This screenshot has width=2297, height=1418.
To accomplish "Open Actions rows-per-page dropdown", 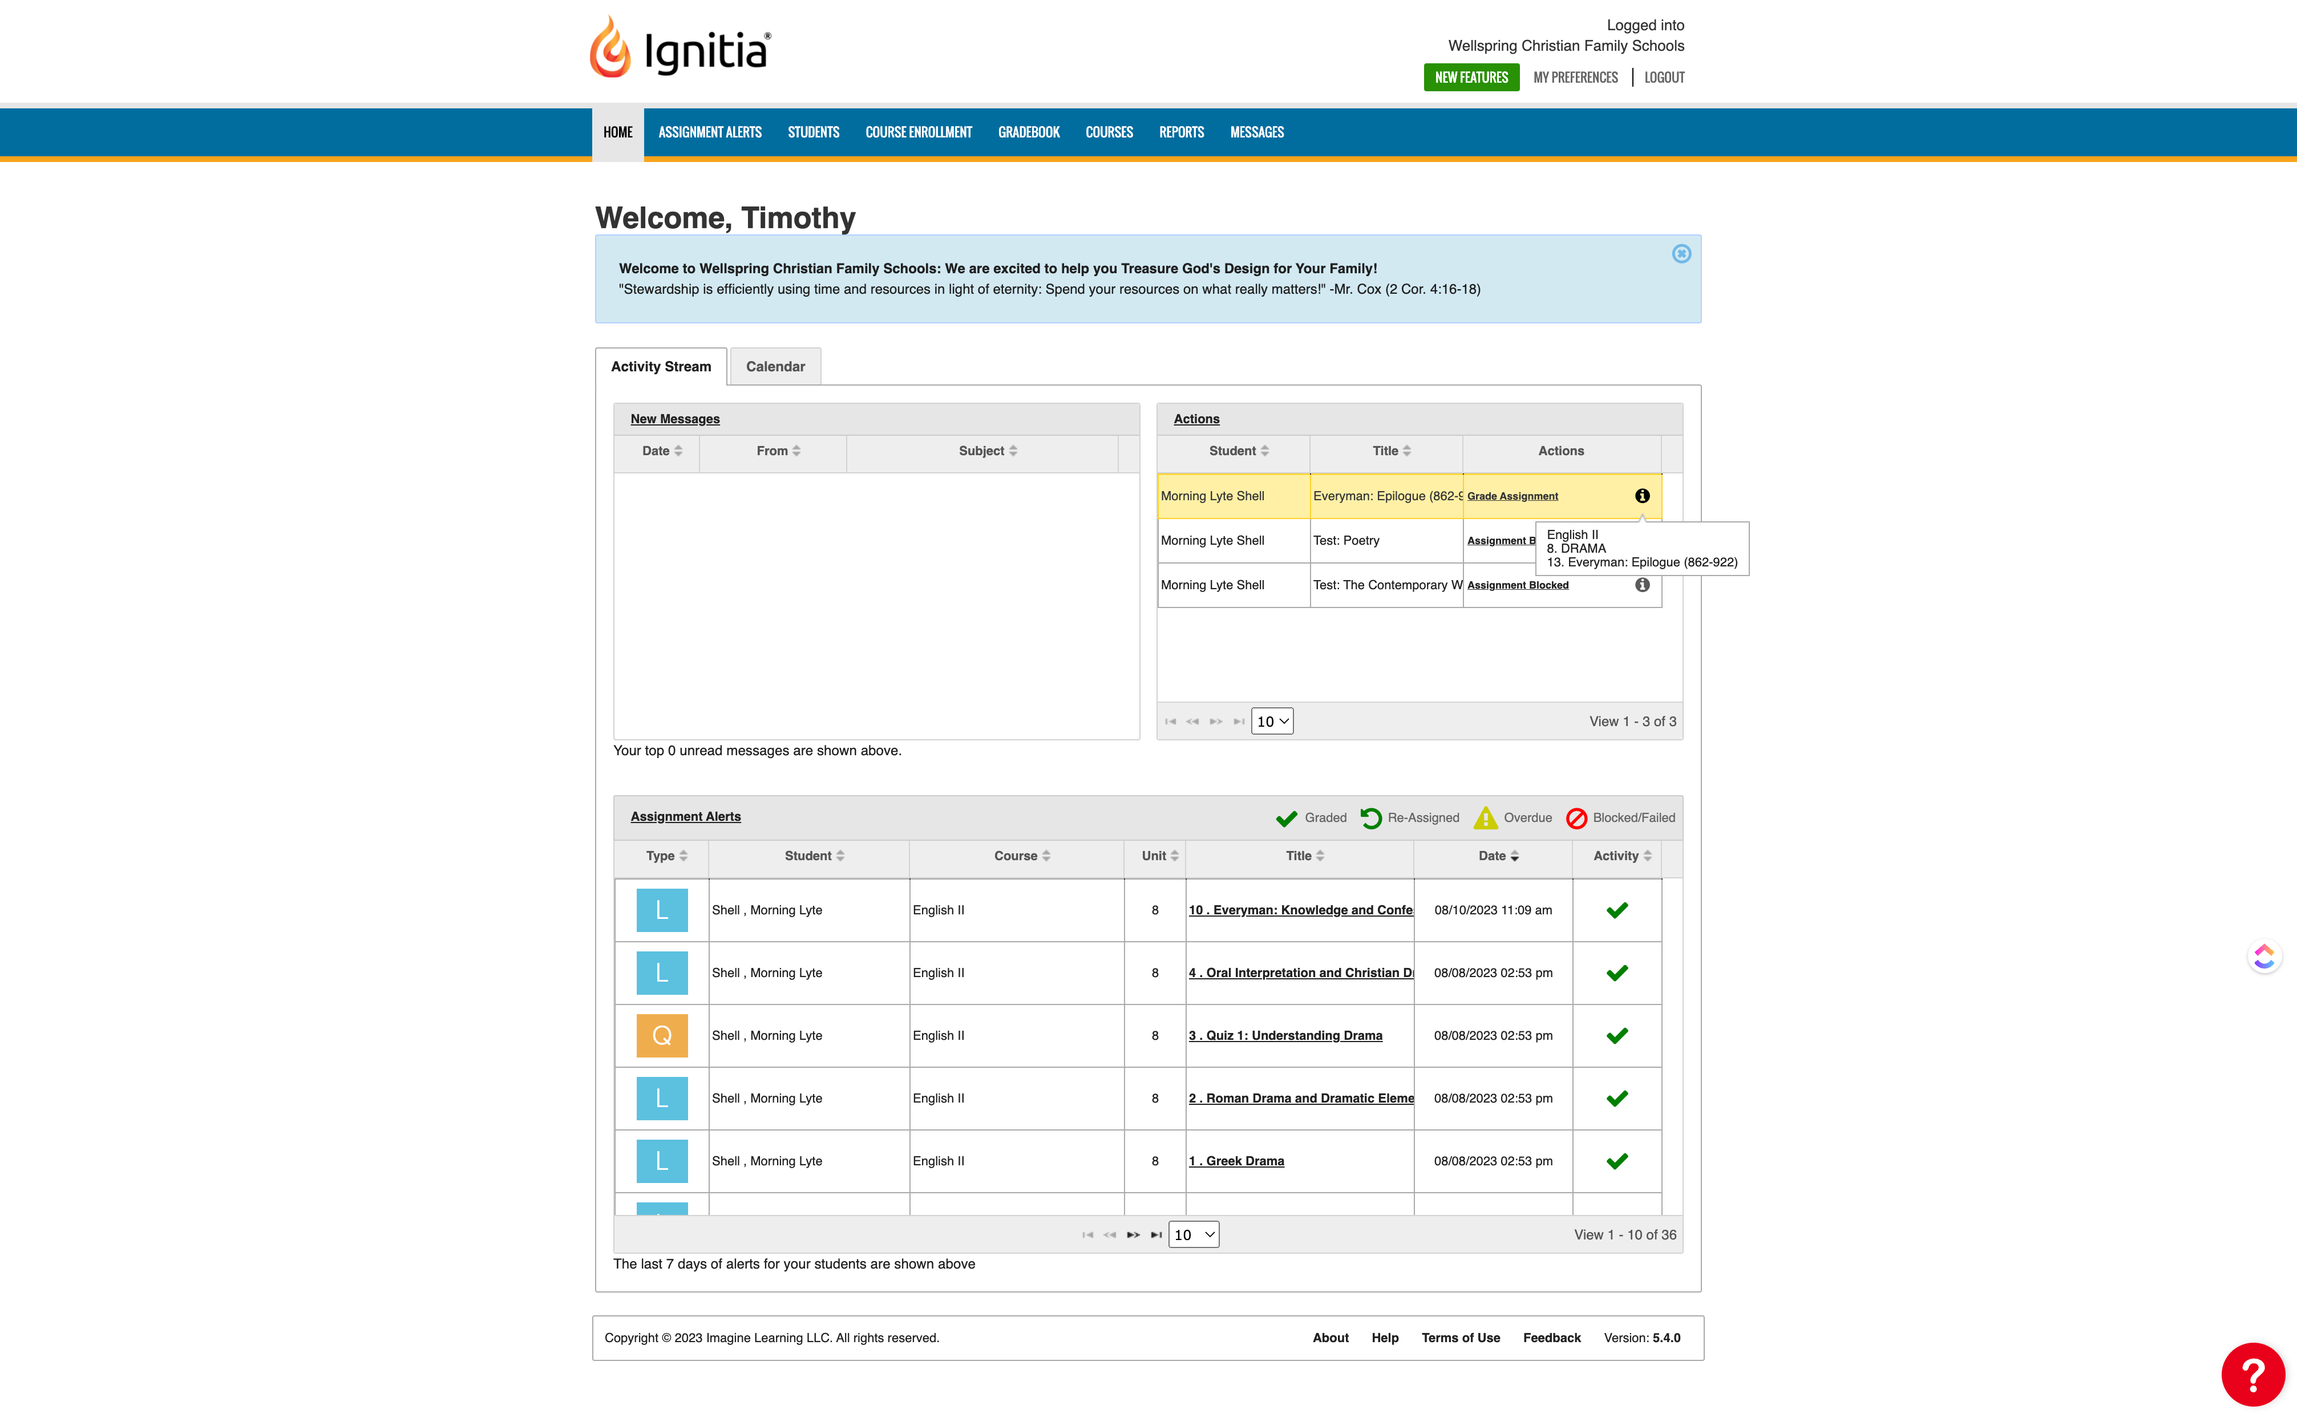I will coord(1272,721).
